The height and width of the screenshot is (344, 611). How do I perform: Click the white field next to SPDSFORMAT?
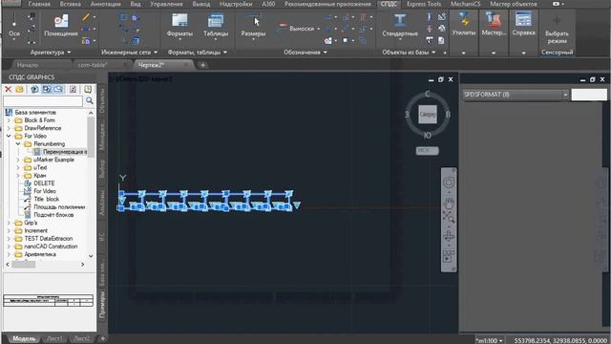click(589, 95)
